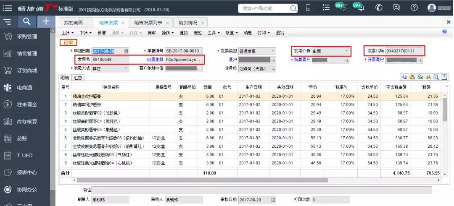
Task: Click the search magnifier icon in sidebar
Action: 26,21
